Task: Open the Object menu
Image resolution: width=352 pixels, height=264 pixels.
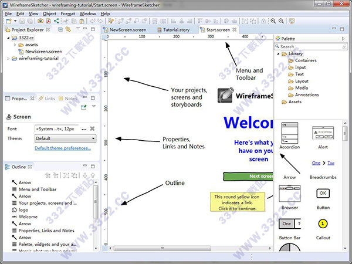Action: tap(49, 13)
